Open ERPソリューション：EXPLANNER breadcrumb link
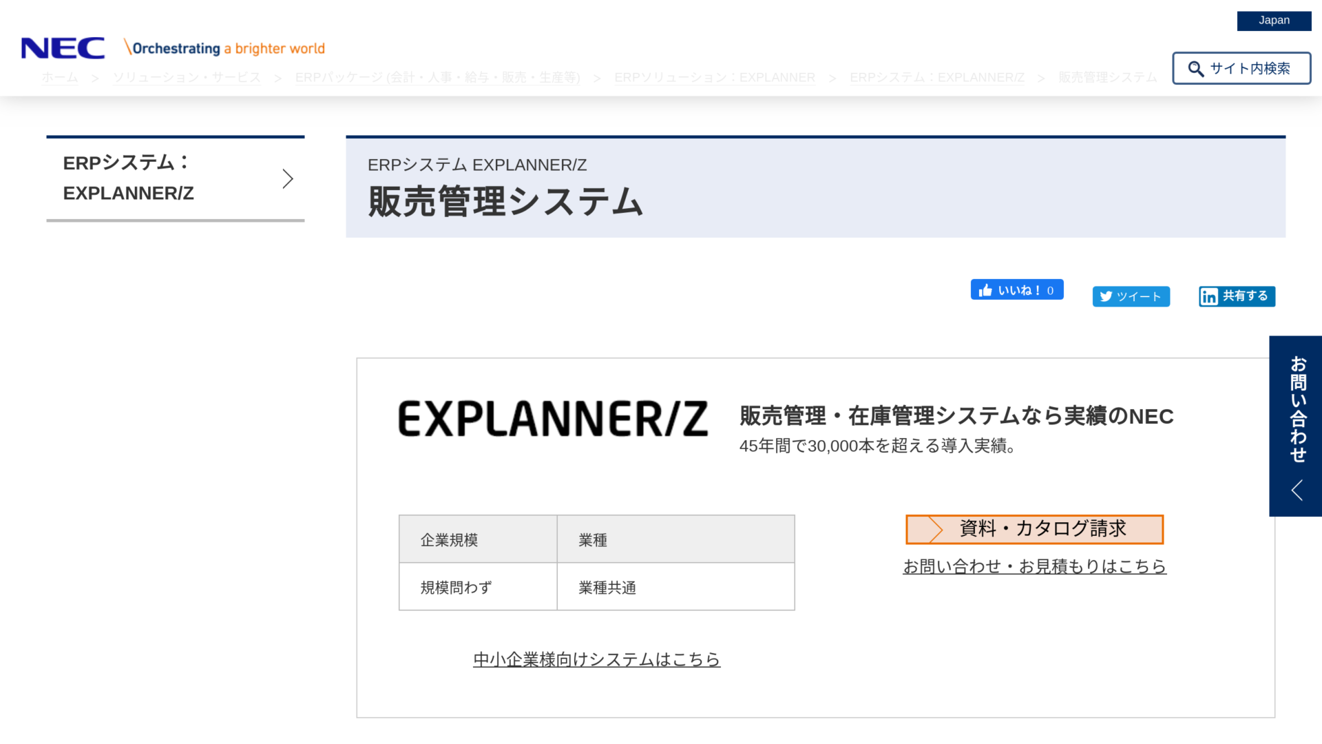 [x=715, y=77]
